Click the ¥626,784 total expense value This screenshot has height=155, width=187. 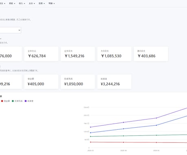click(37, 56)
